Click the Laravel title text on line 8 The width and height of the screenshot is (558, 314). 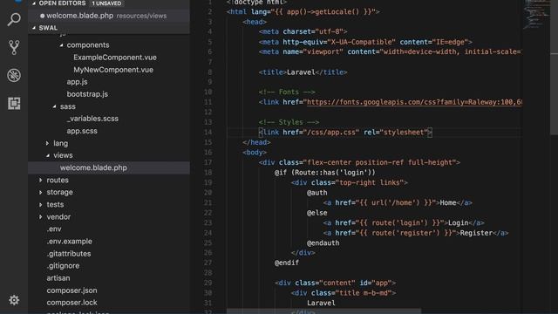pyautogui.click(x=301, y=72)
